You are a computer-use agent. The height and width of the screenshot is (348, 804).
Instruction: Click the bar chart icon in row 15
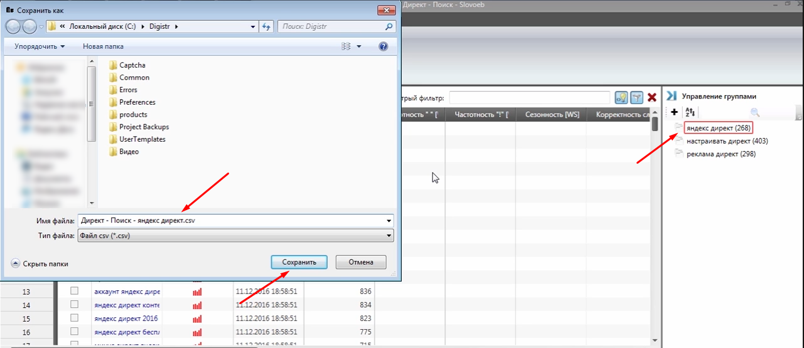point(197,319)
